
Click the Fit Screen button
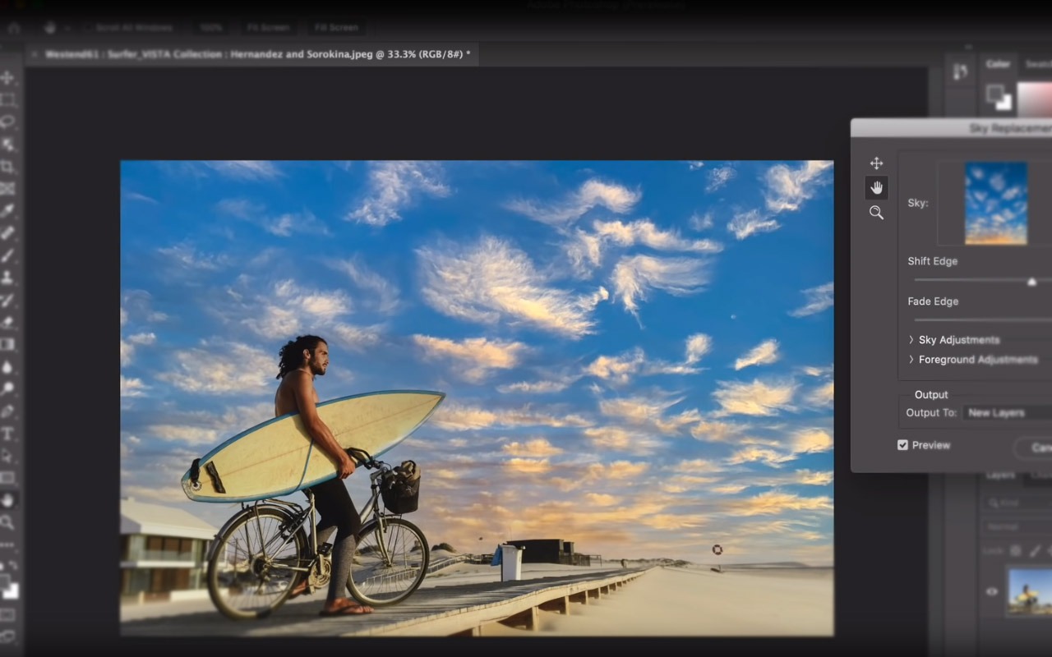tap(268, 28)
